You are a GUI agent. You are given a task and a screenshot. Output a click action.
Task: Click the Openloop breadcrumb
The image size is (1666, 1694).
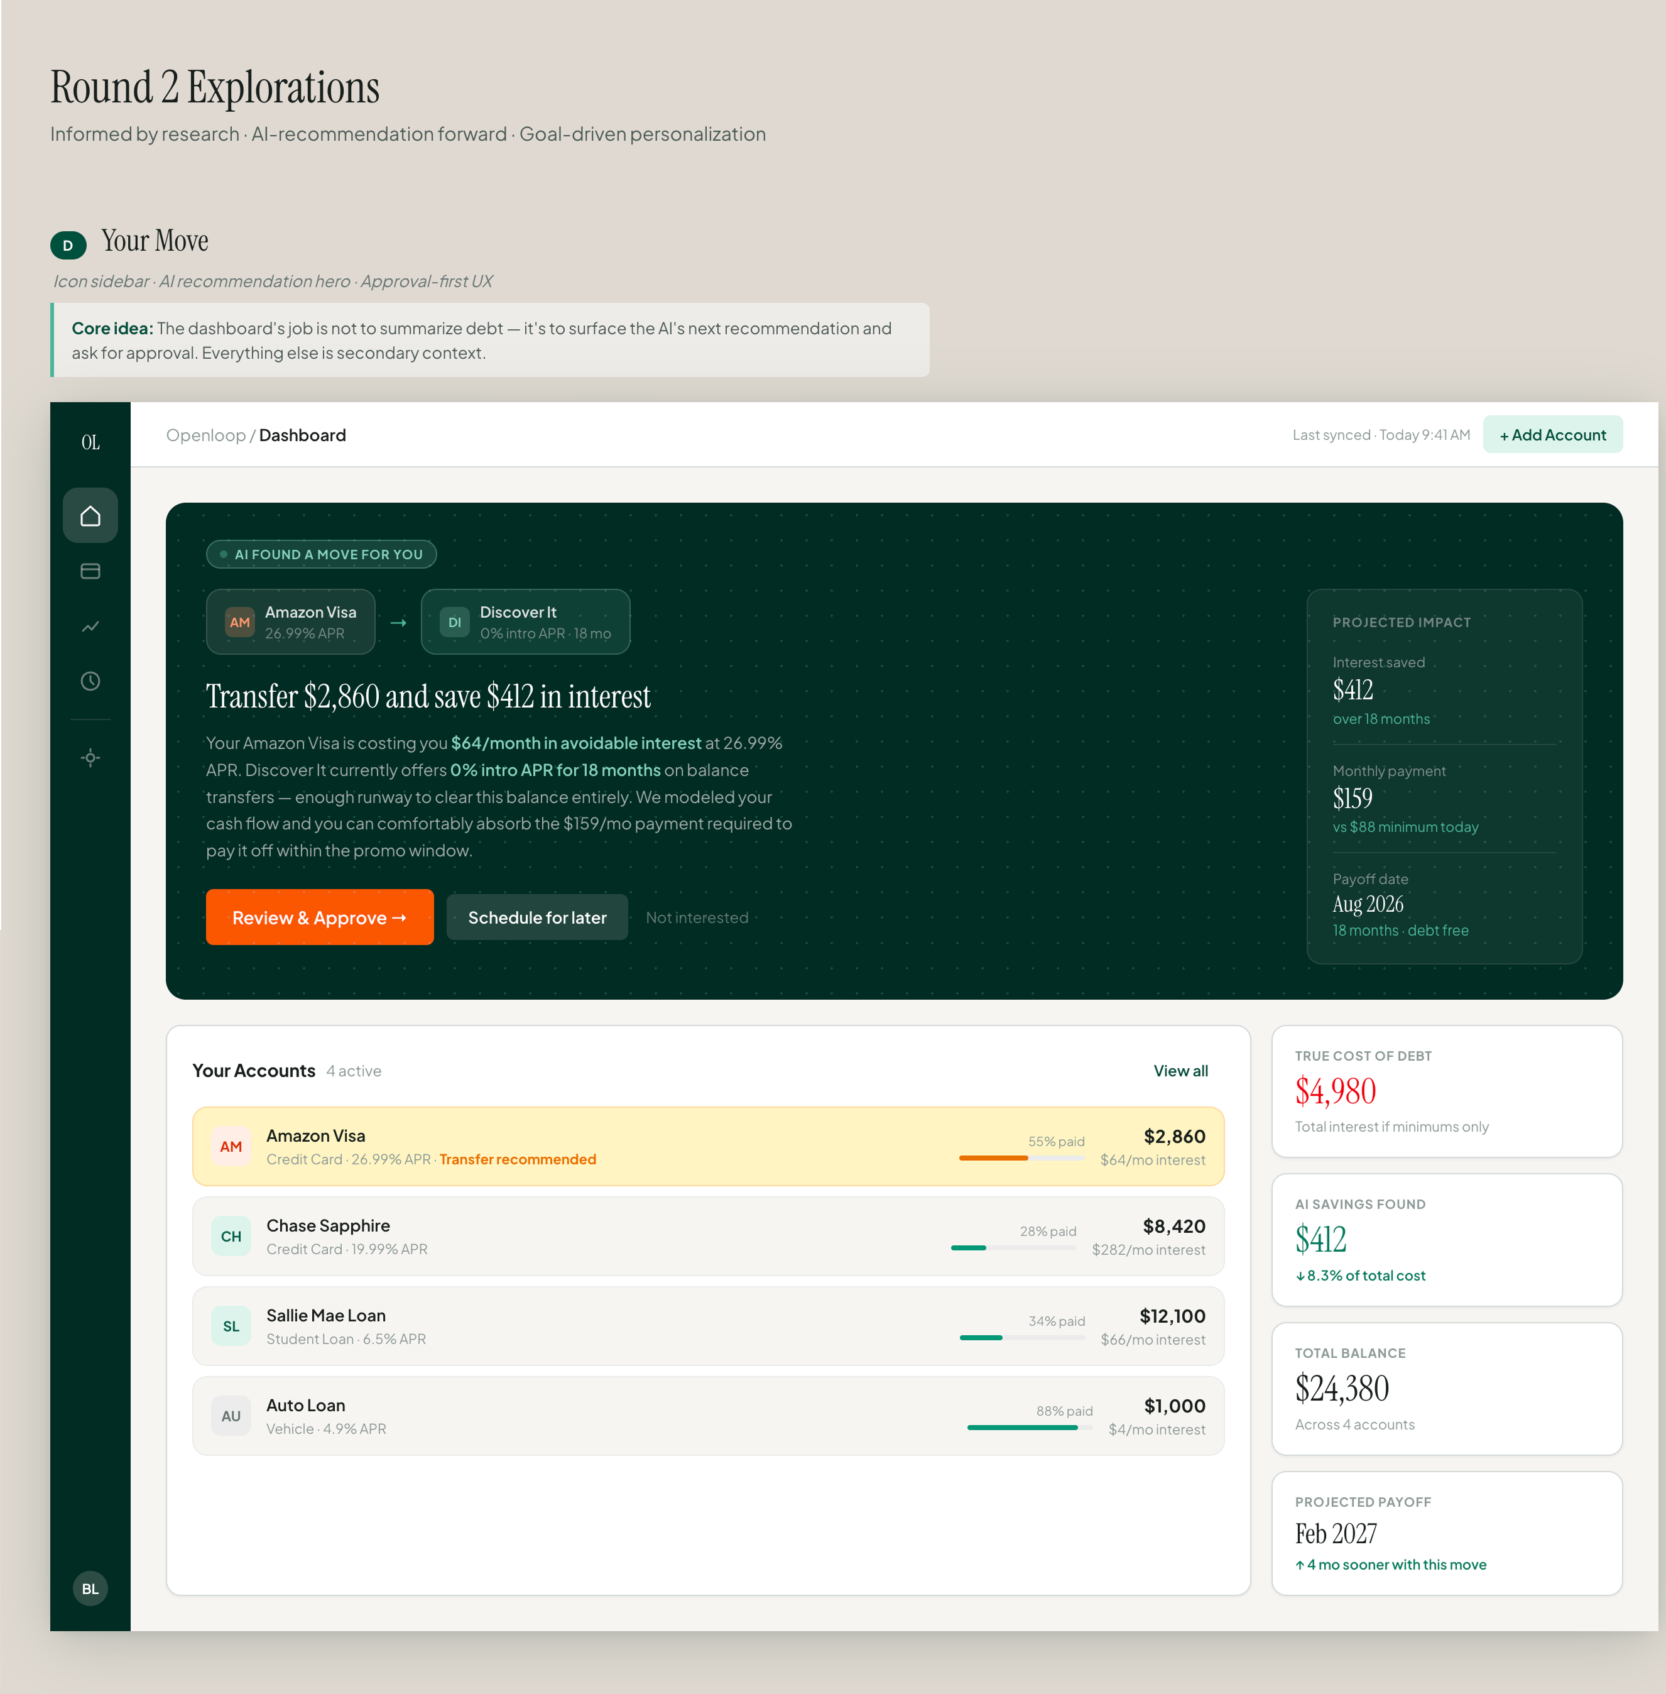pos(205,435)
